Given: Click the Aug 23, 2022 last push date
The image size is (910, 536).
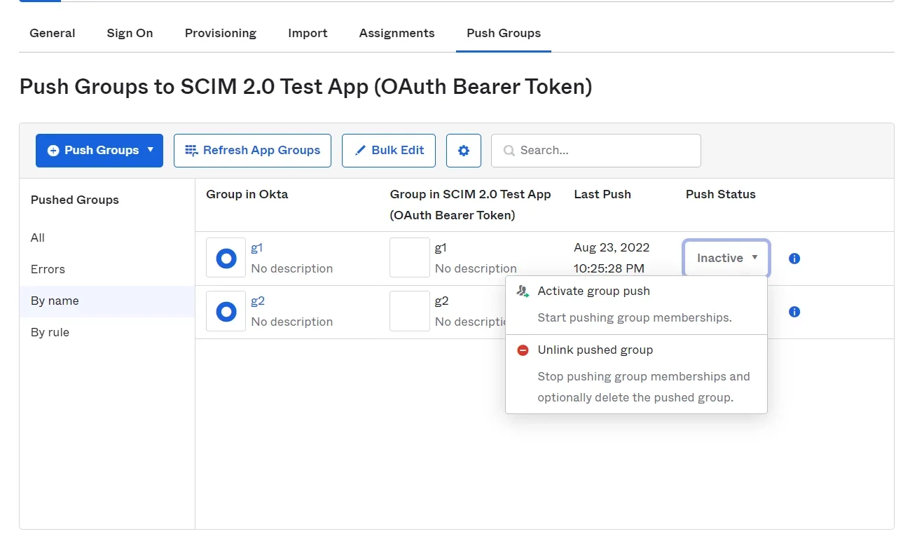Looking at the screenshot, I should click(612, 248).
